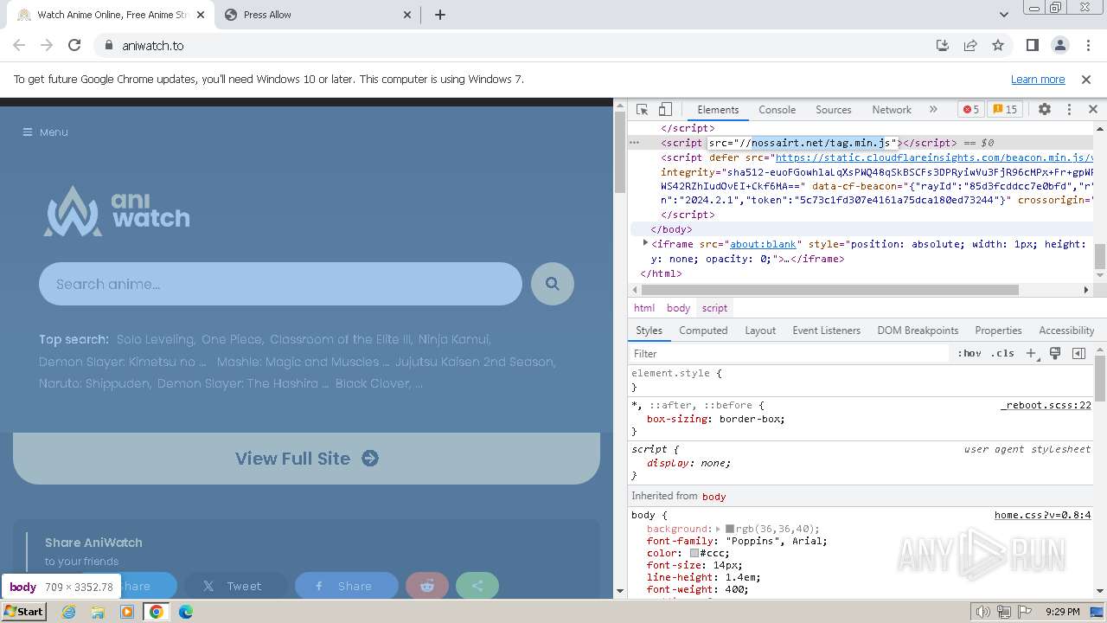Expand the background property triangle
The height and width of the screenshot is (623, 1107).
point(718,529)
